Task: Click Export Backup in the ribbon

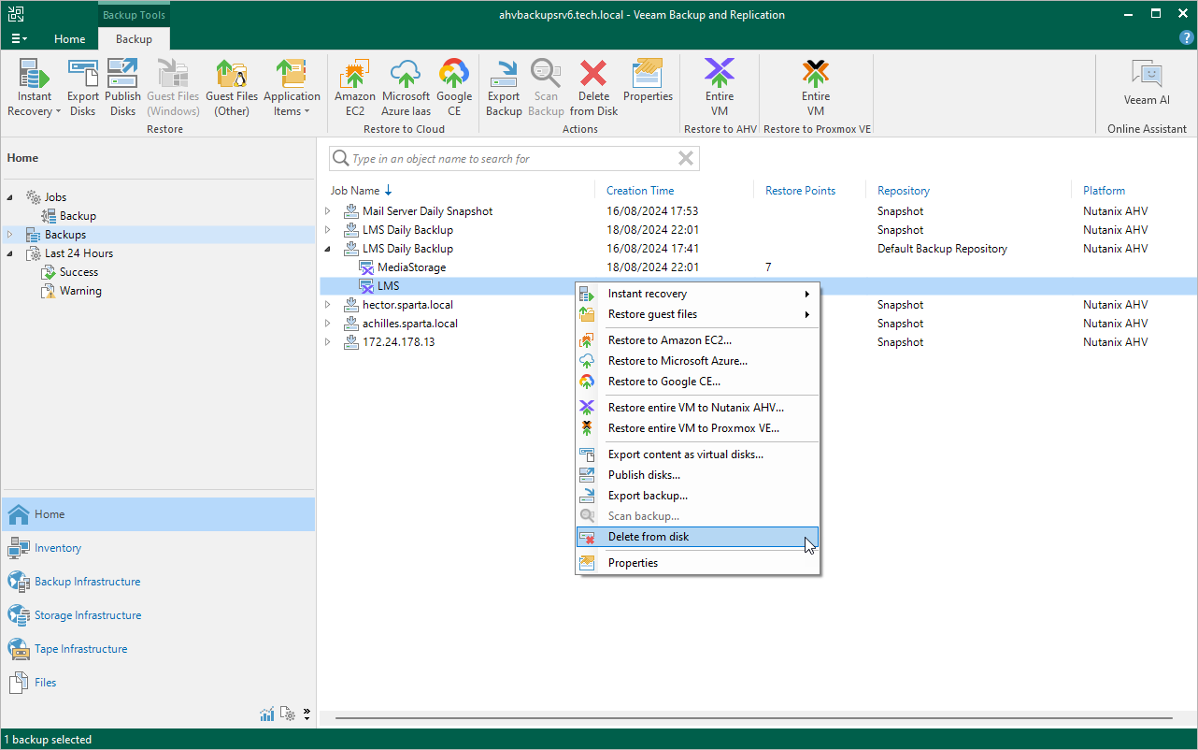Action: click(504, 88)
